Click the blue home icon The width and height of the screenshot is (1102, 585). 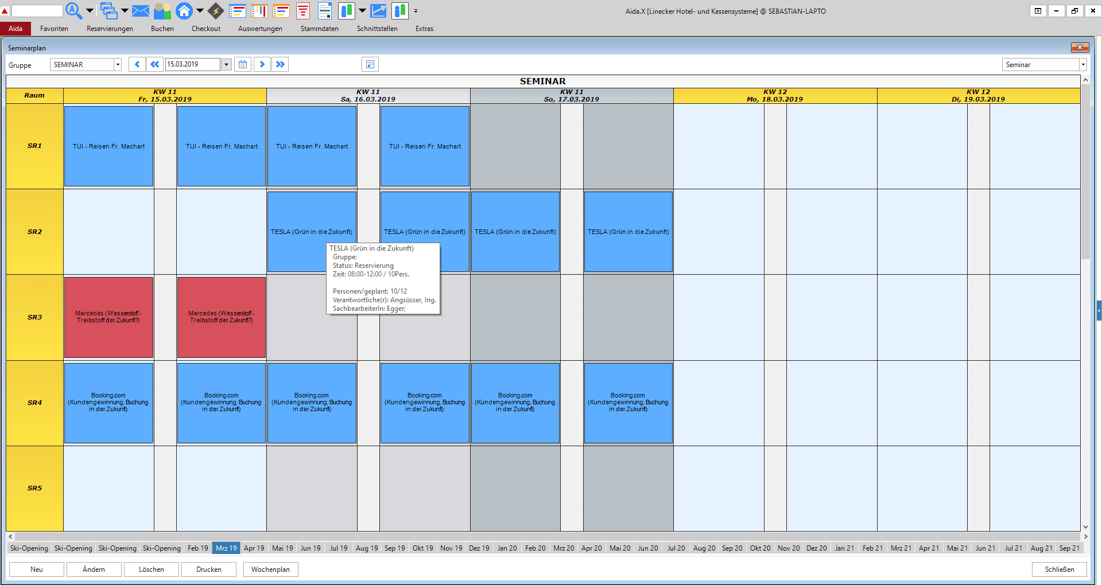(x=184, y=10)
